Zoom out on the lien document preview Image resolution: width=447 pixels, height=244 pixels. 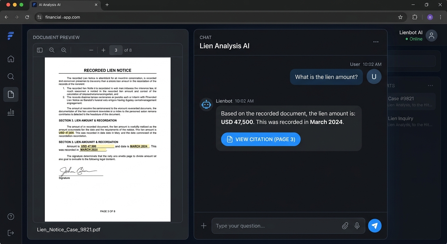[52, 50]
